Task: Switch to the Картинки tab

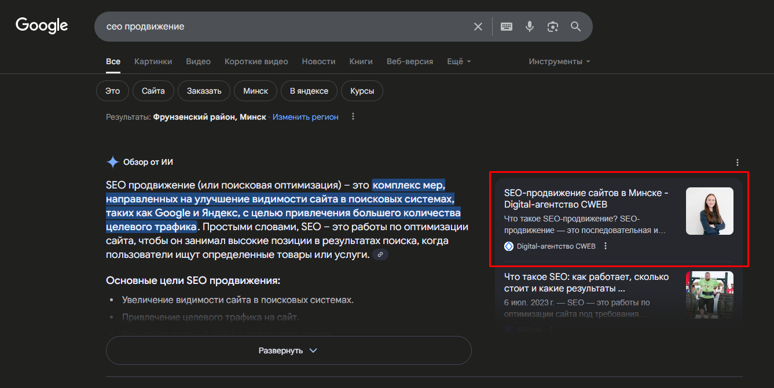Action: point(153,61)
